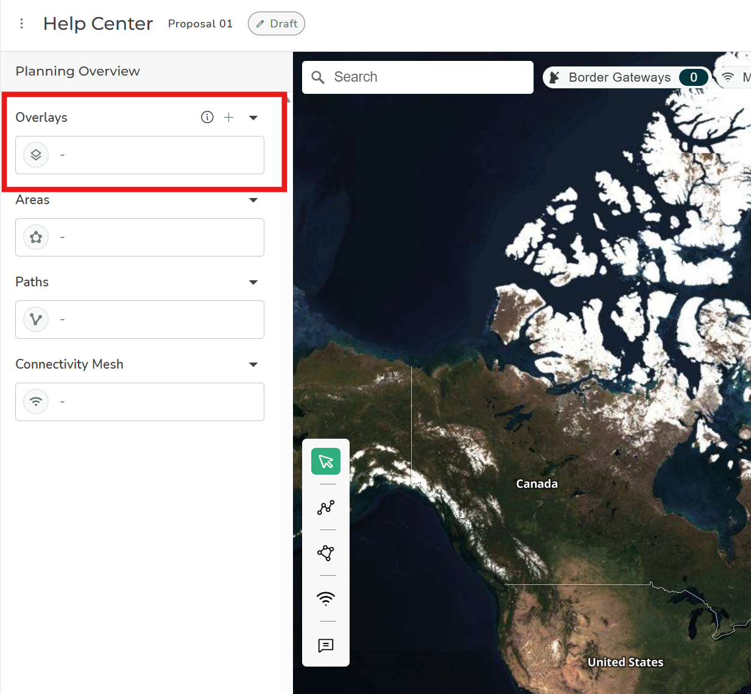Image resolution: width=751 pixels, height=694 pixels.
Task: Click the Draft status button
Action: (x=277, y=24)
